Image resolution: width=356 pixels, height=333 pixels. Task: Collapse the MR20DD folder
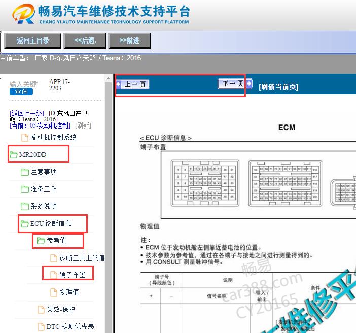[32, 155]
